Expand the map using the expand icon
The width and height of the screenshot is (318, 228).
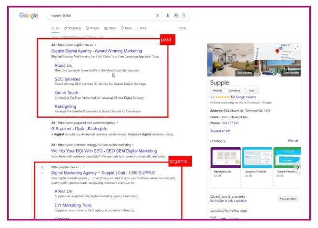click(296, 48)
